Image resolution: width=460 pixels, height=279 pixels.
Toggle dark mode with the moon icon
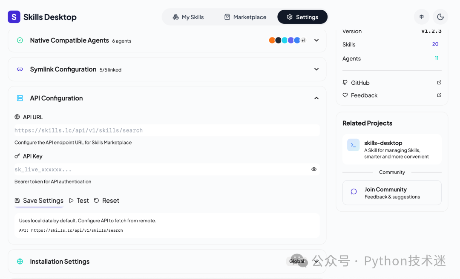pos(440,17)
